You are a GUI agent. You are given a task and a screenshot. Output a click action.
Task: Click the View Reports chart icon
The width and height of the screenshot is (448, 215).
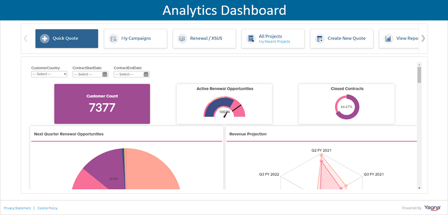point(388,38)
